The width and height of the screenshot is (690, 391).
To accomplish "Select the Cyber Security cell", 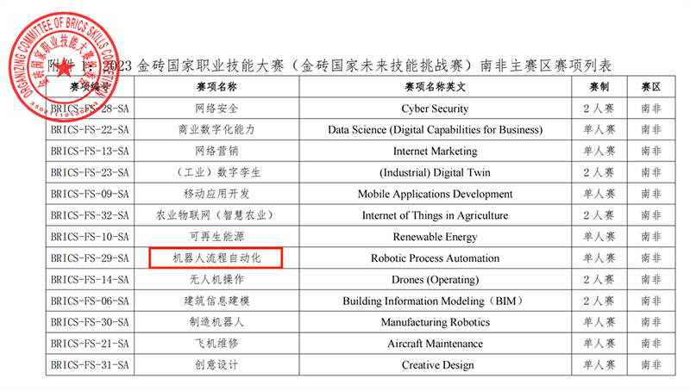I will [x=435, y=109].
